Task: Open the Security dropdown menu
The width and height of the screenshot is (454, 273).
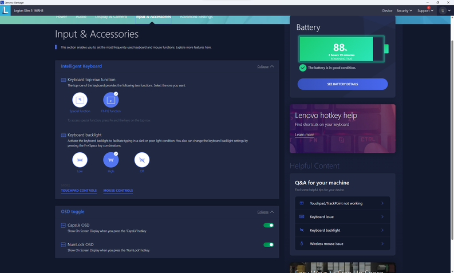Action: (x=404, y=10)
